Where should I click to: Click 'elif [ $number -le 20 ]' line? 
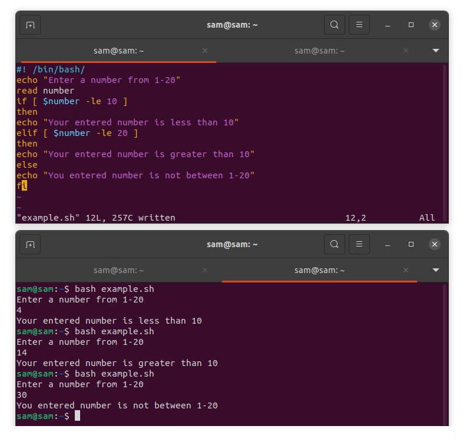[x=77, y=134]
